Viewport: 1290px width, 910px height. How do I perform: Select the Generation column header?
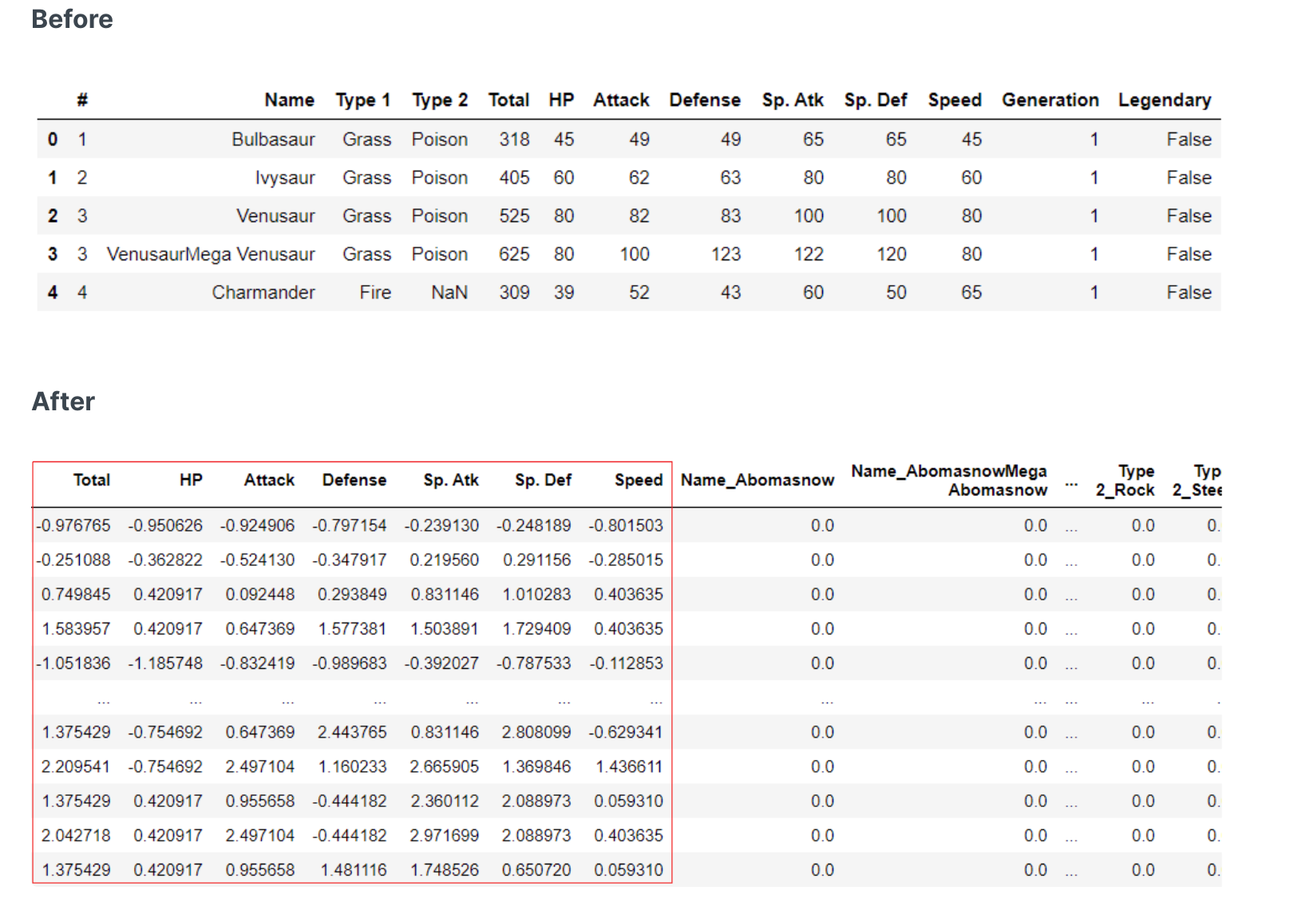pos(1050,100)
